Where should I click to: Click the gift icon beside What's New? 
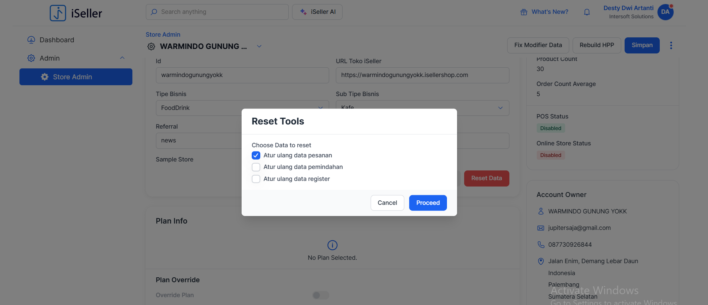[x=524, y=12]
